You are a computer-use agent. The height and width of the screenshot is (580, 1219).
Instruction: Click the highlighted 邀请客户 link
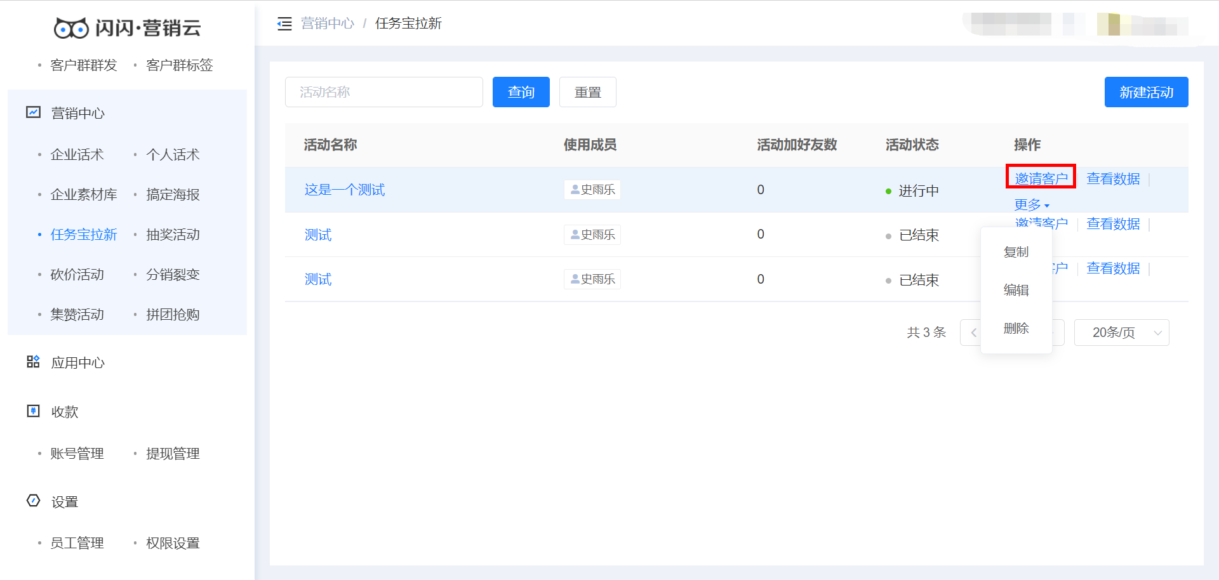pos(1041,178)
